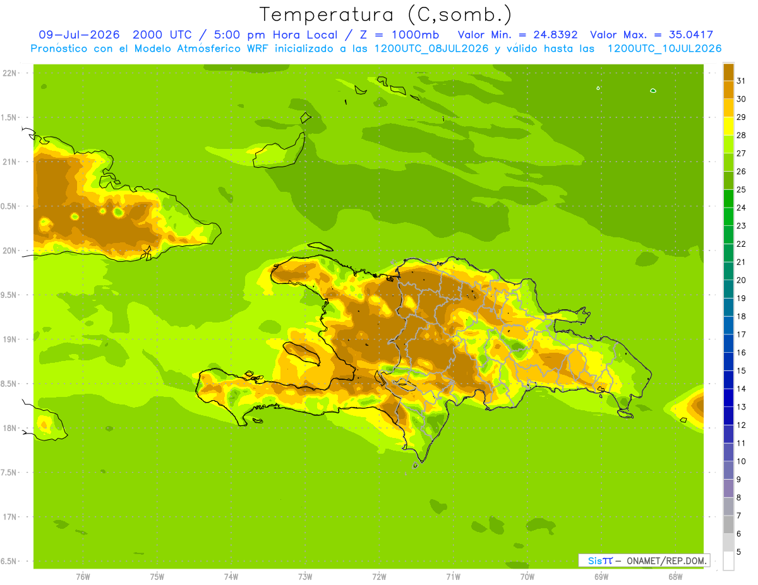The width and height of the screenshot is (758, 585).
Task: Click the "Valor Min. = 24.8392" readout
Action: pyautogui.click(x=518, y=35)
